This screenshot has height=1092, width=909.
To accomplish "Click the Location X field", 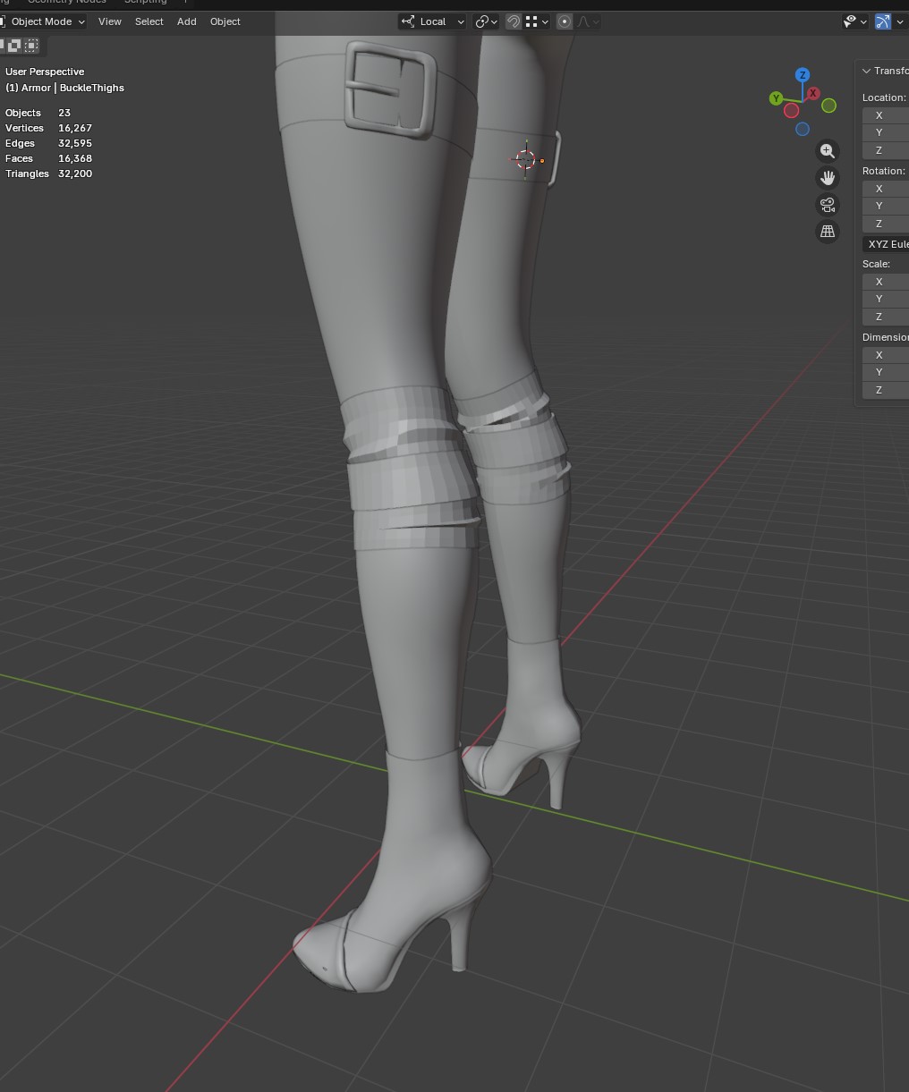I will 886,115.
